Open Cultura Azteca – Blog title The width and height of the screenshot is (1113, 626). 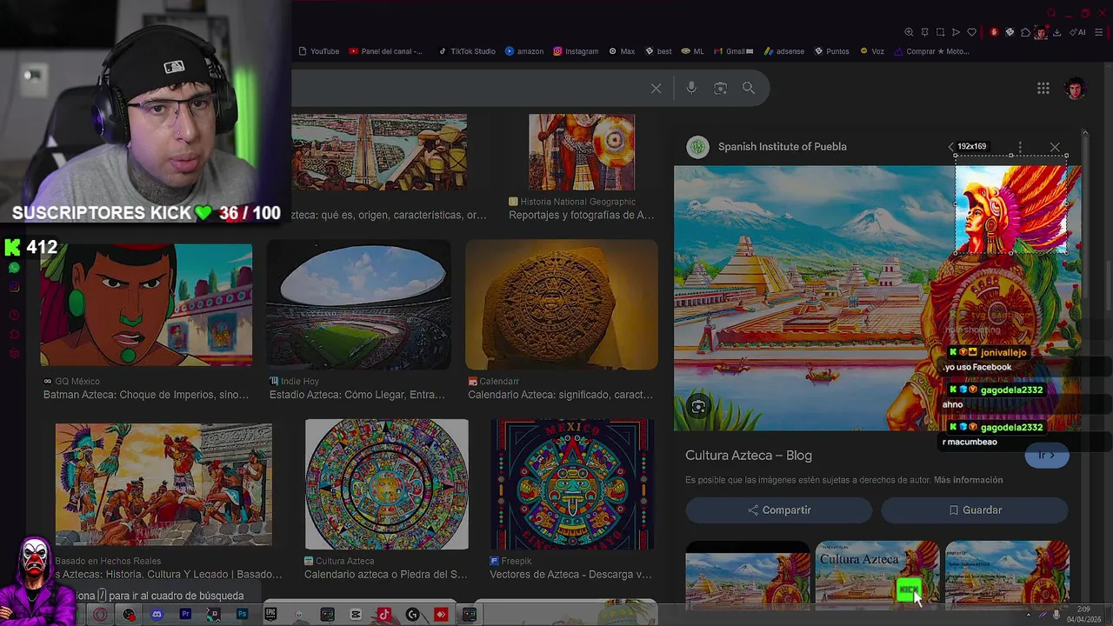pyautogui.click(x=749, y=456)
